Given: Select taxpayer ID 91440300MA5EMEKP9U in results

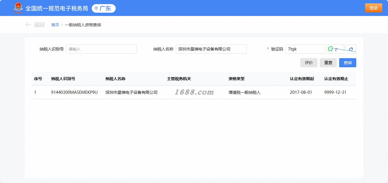Looking at the screenshot, I should point(74,92).
